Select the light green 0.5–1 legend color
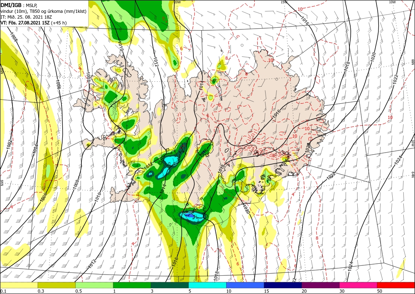The image size is (415, 294). click(94, 285)
